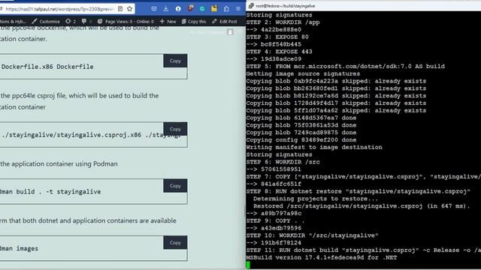Click terminal line 'STEP 6: WORKDIR /src'
Screen dimensions: 481x270
tap(283, 162)
